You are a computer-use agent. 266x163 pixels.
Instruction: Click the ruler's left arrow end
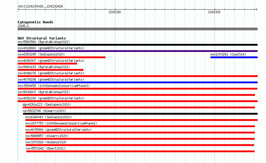click(19, 10)
